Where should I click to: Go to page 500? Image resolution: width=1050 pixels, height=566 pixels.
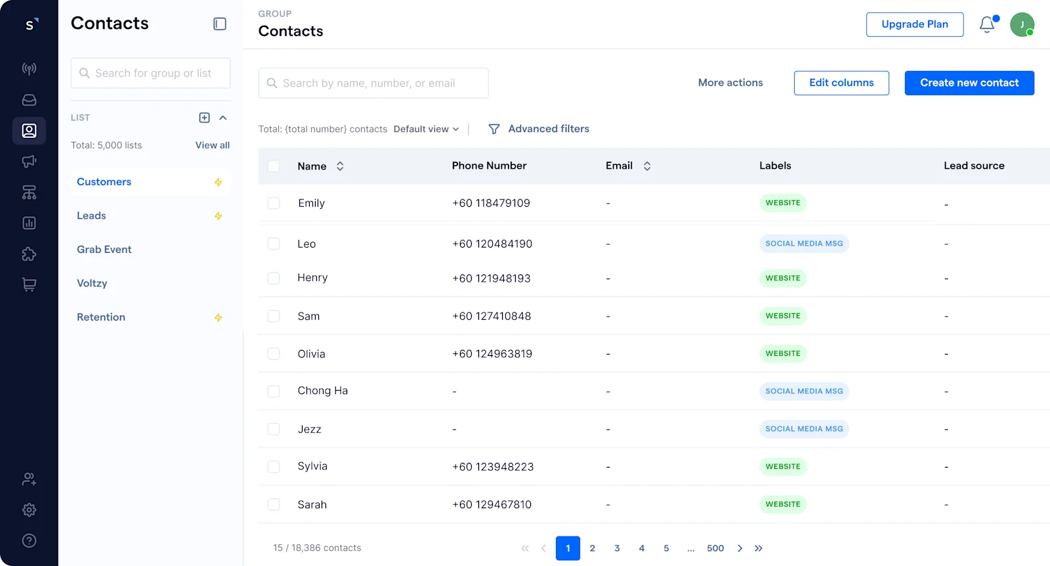(715, 548)
